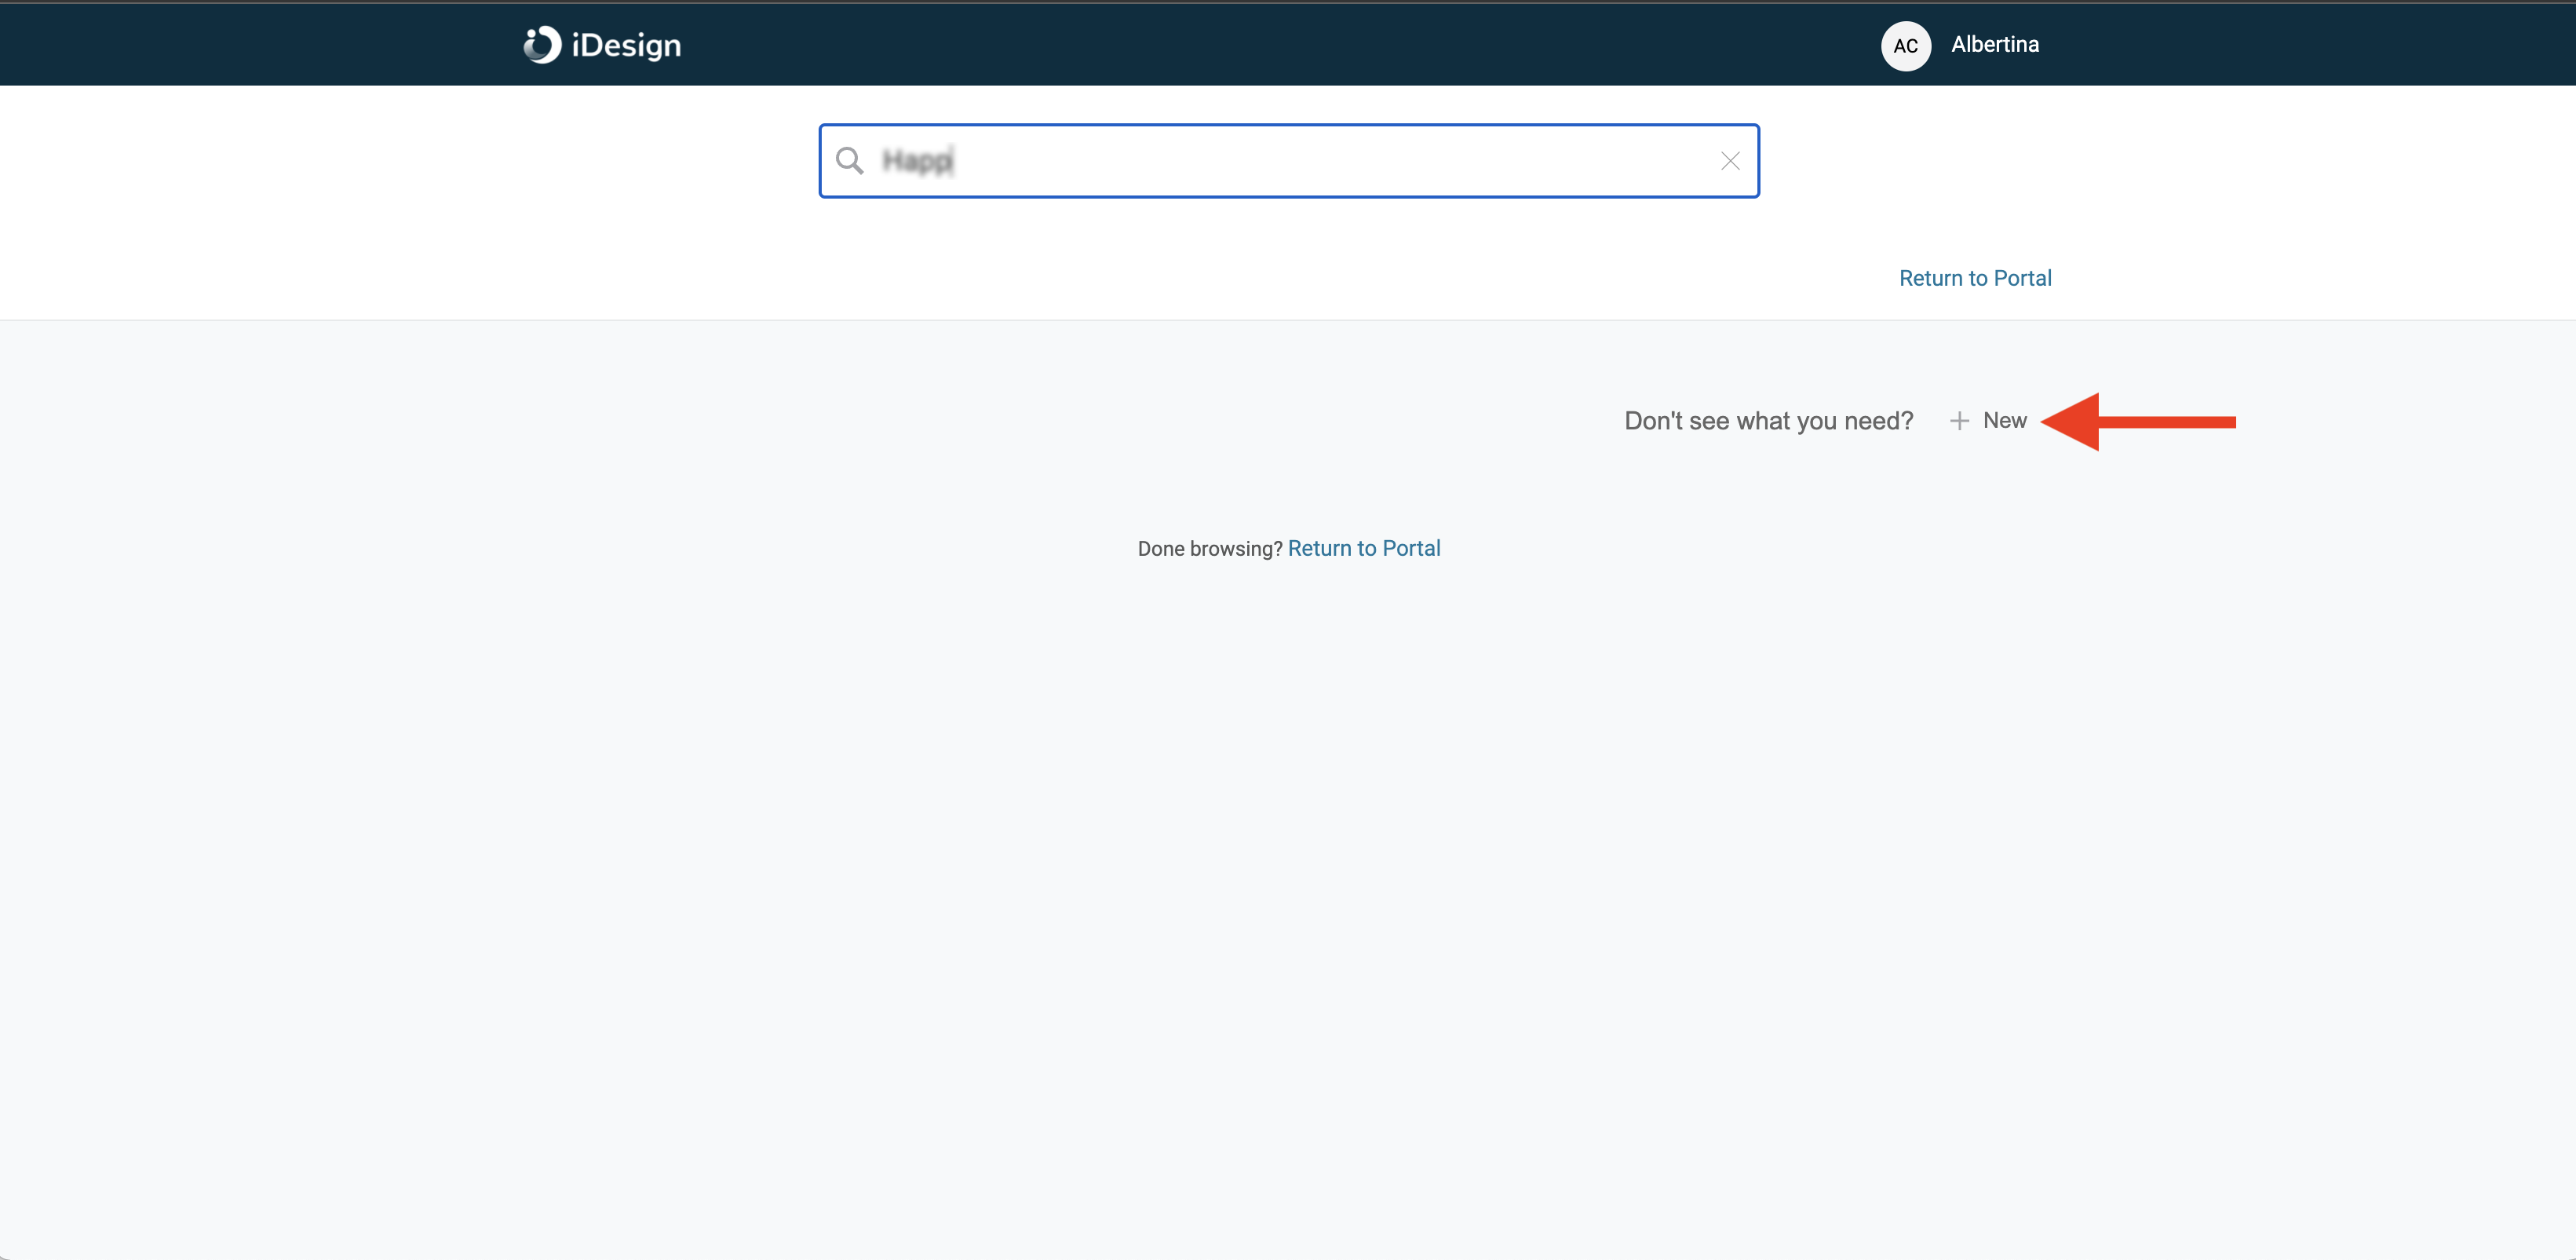Viewport: 2576px width, 1260px height.
Task: Open the AC avatar circle
Action: click(1905, 45)
